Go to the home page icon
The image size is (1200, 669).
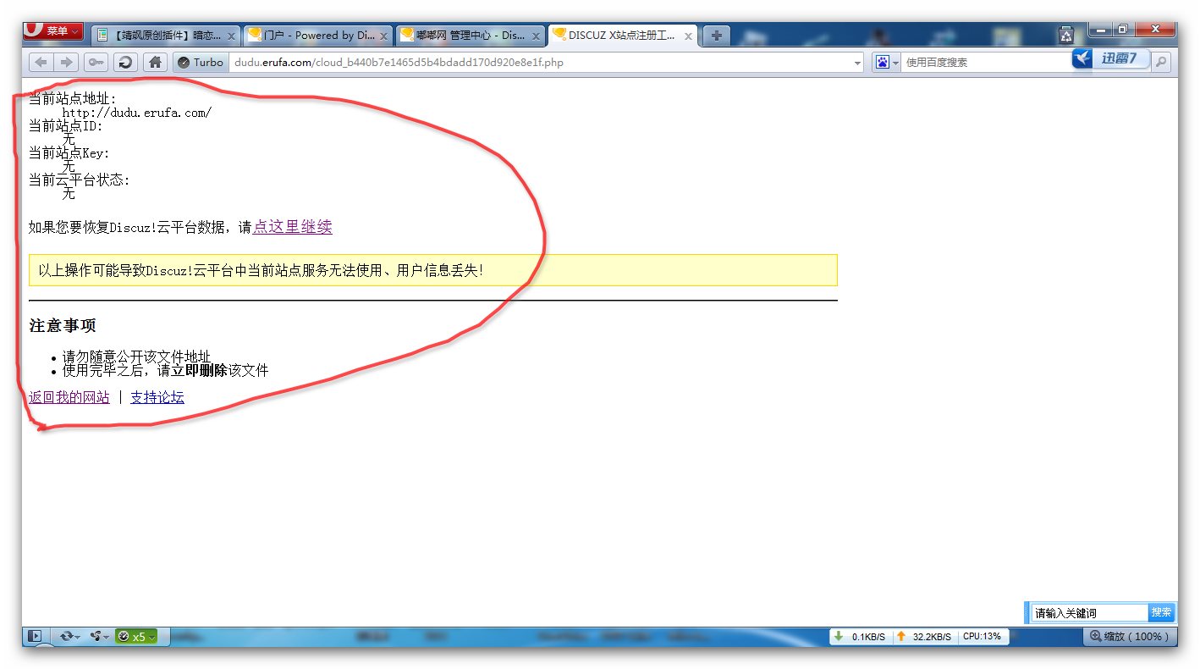[154, 62]
